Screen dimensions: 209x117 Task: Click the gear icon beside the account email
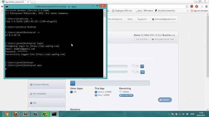[153, 19]
